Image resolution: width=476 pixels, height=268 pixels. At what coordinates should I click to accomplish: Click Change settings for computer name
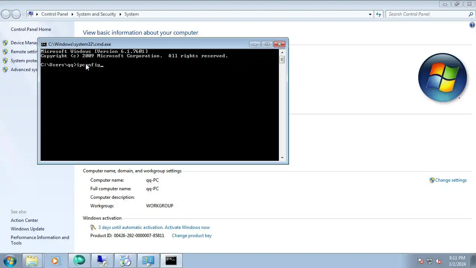(451, 180)
